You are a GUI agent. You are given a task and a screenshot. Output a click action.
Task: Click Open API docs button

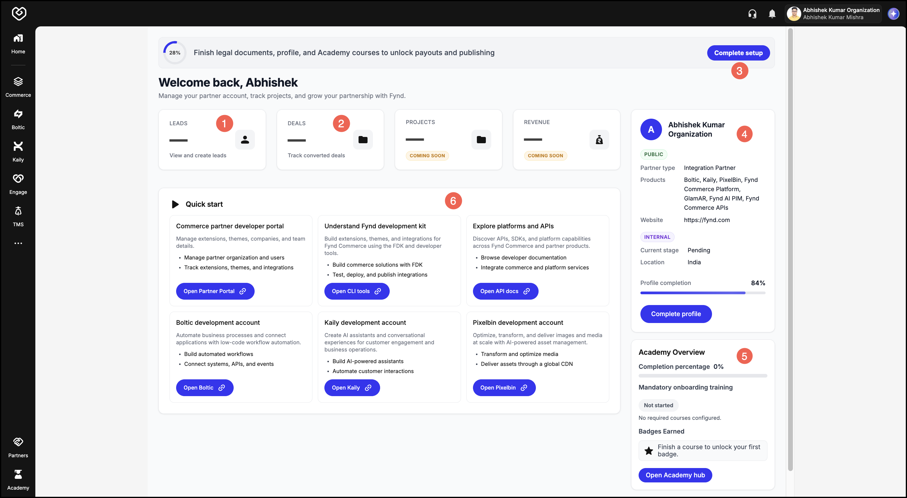point(505,291)
